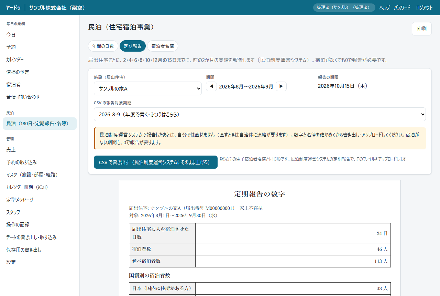Image resolution: width=440 pixels, height=296 pixels.
Task: Click the パスワード link
Action: (x=402, y=8)
